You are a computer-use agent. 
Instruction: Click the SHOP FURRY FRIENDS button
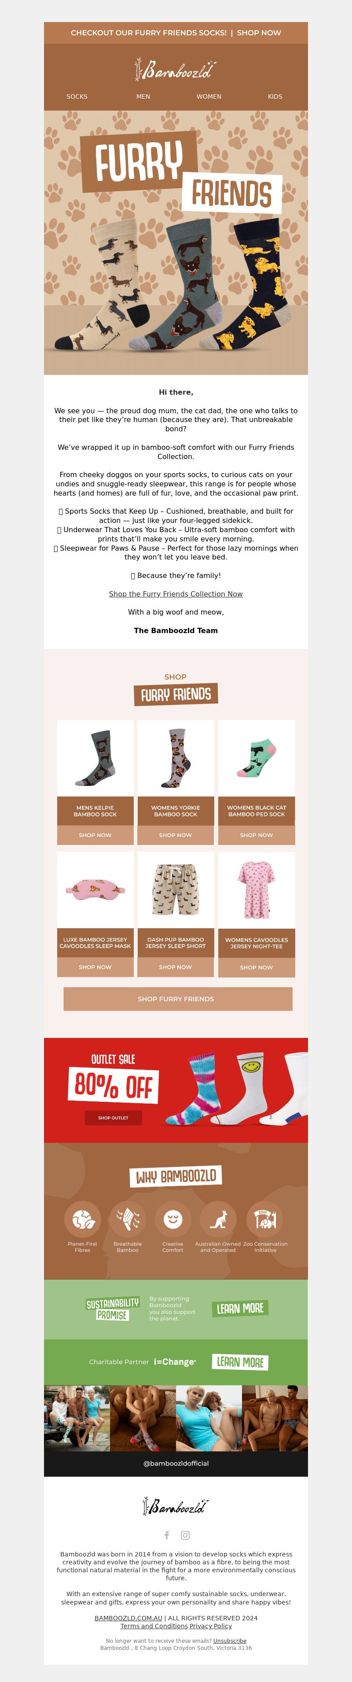(176, 999)
